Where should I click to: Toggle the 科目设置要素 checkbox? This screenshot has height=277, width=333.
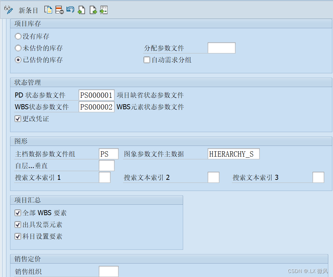17,236
